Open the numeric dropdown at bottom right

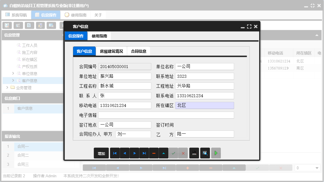[317, 168]
